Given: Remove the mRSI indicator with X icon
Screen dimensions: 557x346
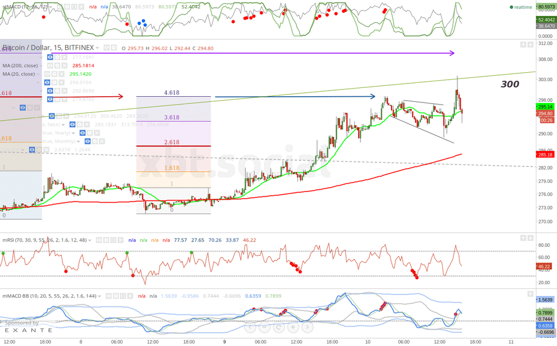Looking at the screenshot, I should pos(121,240).
